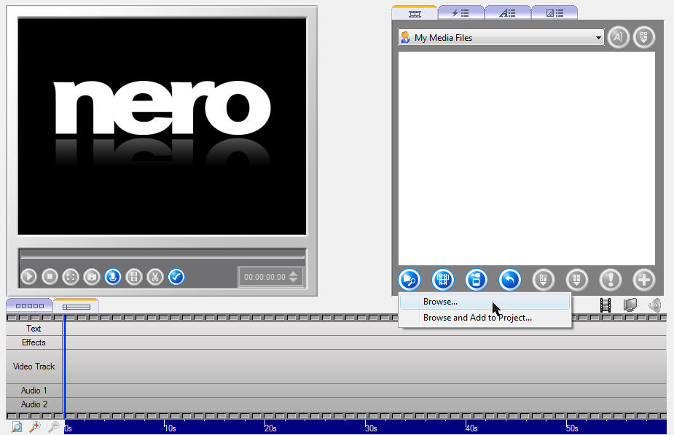Image resolution: width=674 pixels, height=435 pixels.
Task: Click the Play button in preview controls
Action: pyautogui.click(x=29, y=276)
